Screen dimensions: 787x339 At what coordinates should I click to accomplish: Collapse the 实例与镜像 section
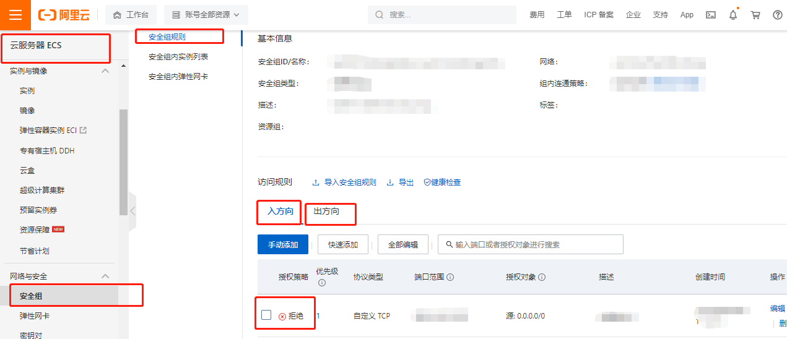(105, 71)
